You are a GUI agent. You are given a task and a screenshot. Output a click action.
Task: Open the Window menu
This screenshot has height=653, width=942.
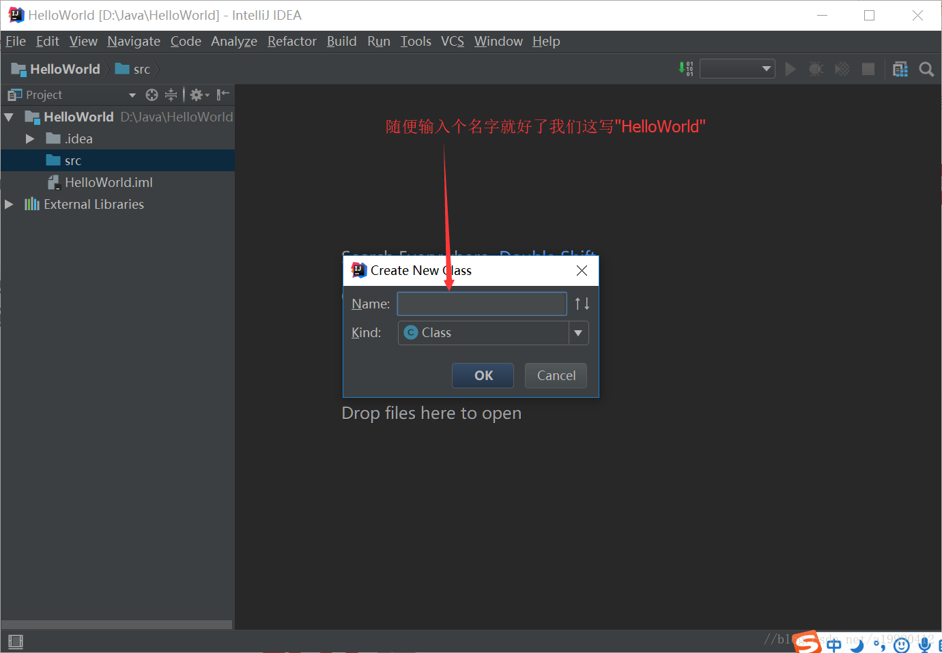[498, 42]
